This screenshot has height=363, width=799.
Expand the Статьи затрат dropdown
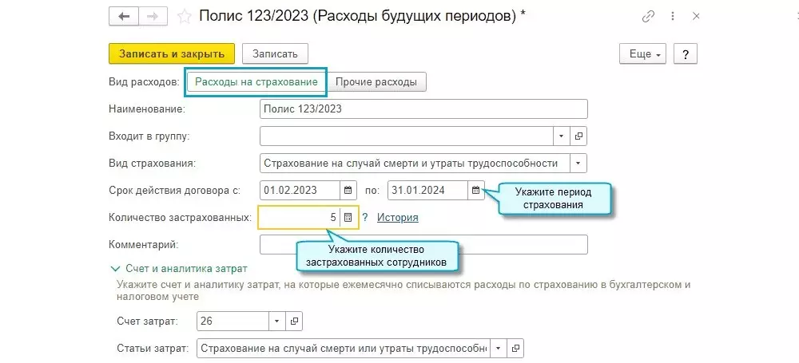coord(499,349)
